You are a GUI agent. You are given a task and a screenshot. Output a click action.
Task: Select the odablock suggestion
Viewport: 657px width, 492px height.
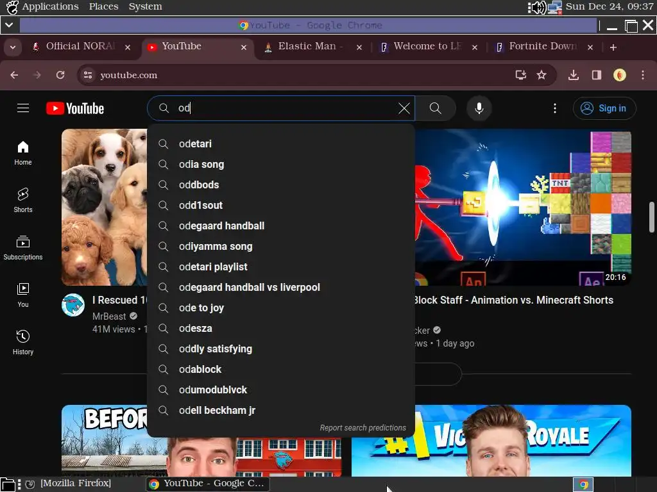[281, 370]
